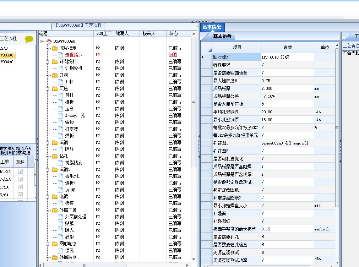Select the 压合 step in process tree
The width and height of the screenshot is (359, 267).
tap(69, 109)
